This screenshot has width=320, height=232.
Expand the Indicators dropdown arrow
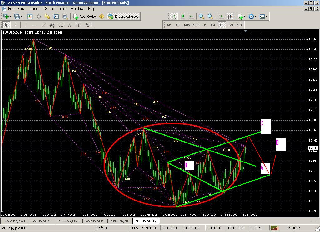(x=244, y=17)
